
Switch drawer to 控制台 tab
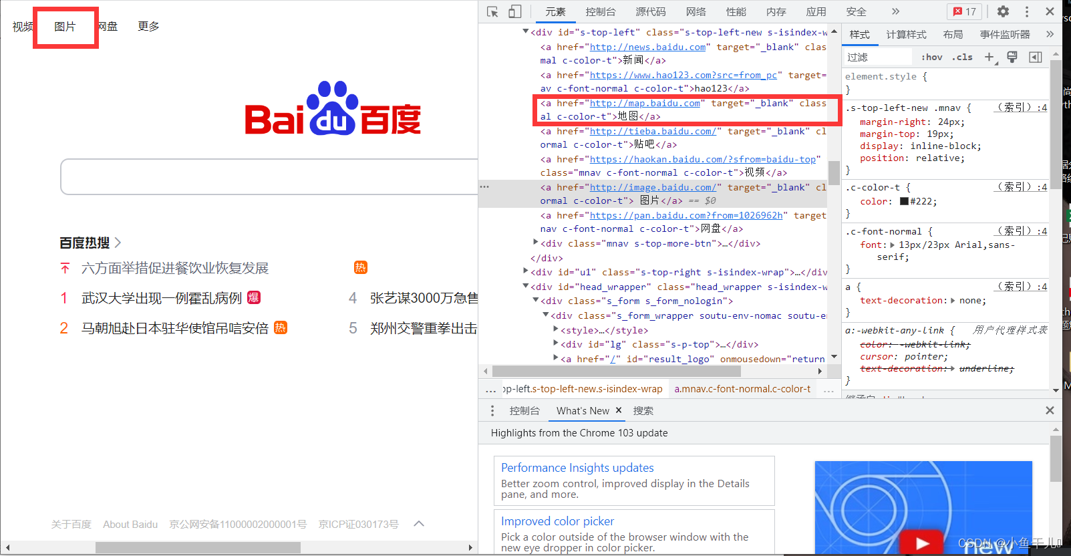coord(524,410)
